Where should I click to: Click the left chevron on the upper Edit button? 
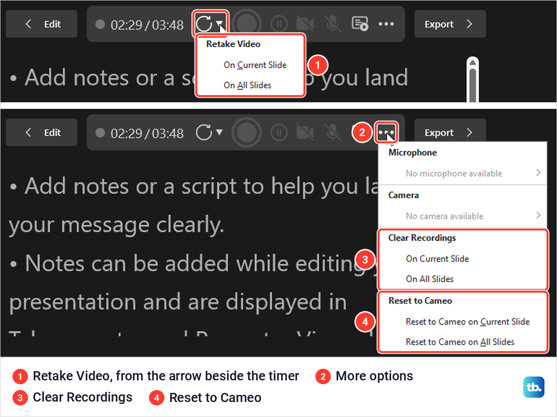[x=28, y=24]
